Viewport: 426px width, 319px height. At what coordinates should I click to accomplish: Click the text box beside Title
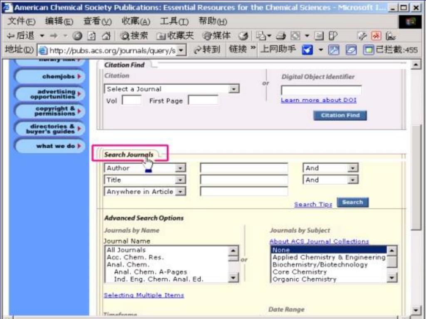coord(244,179)
